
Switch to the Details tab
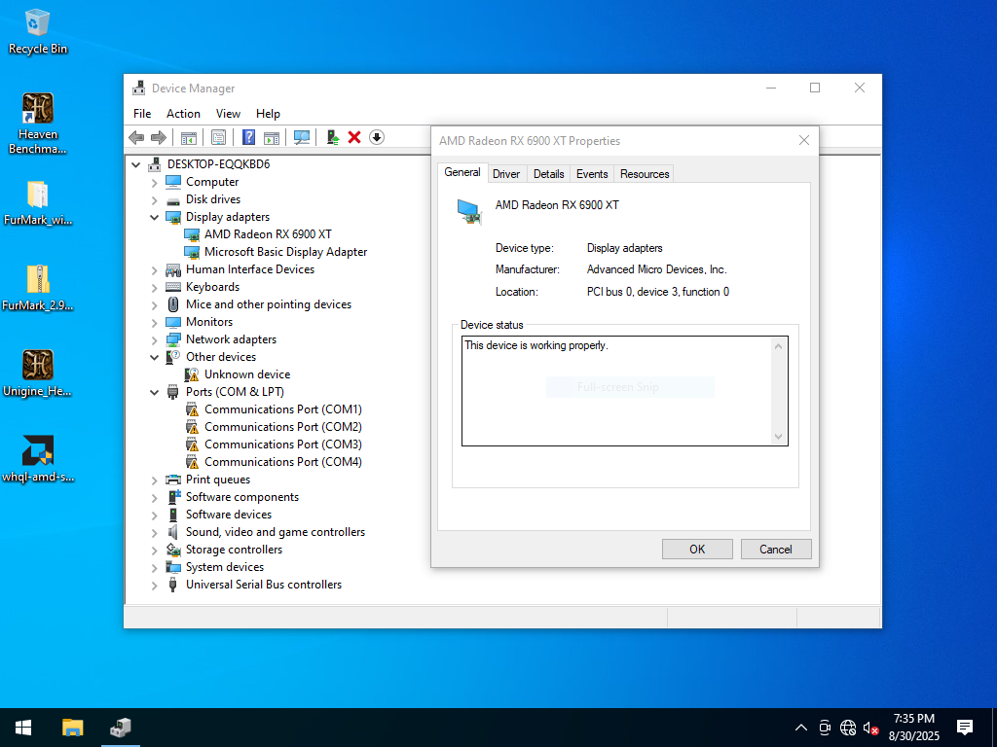[x=549, y=174]
